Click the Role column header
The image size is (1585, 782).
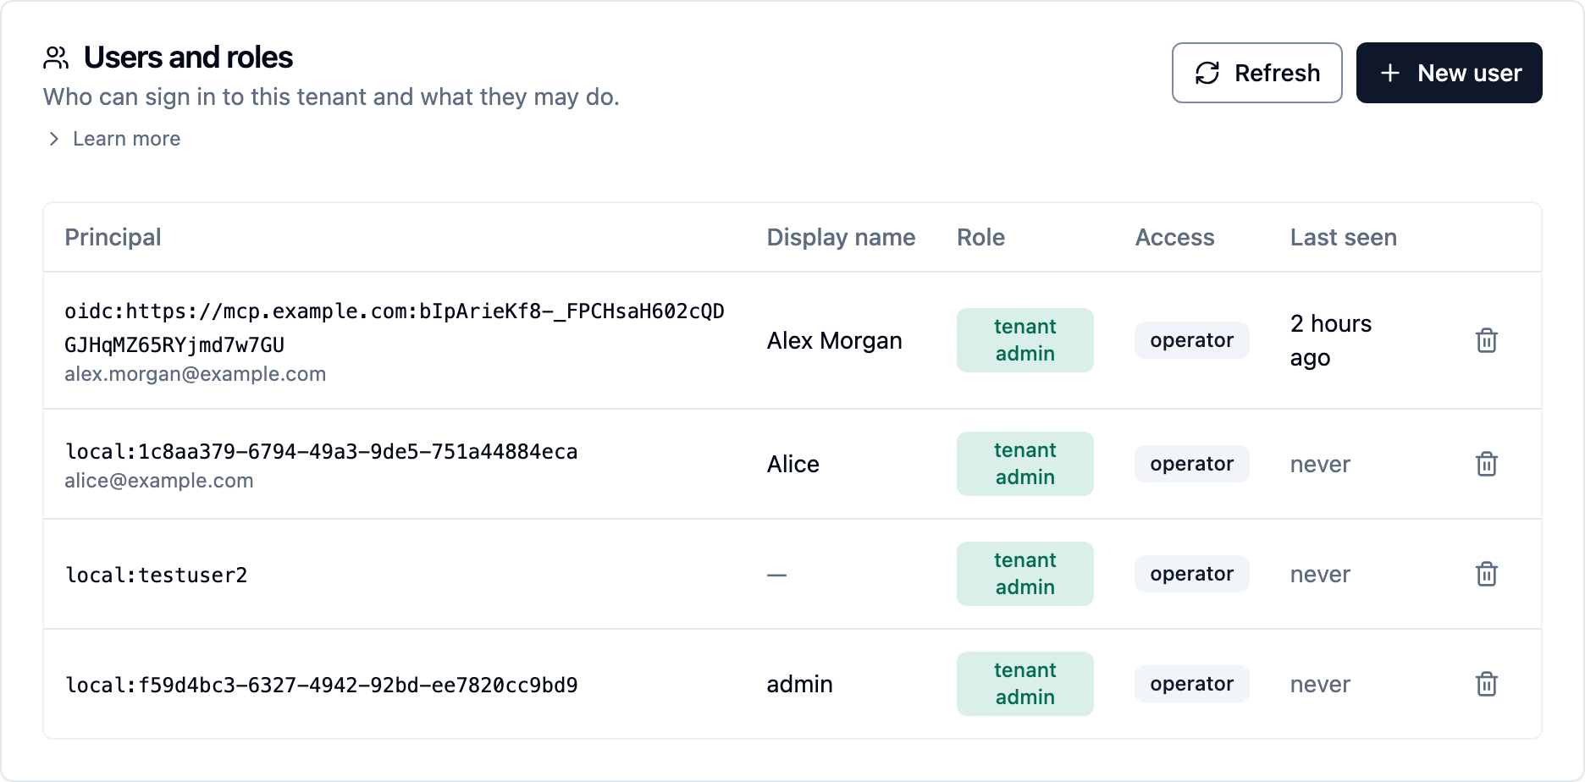pos(980,237)
